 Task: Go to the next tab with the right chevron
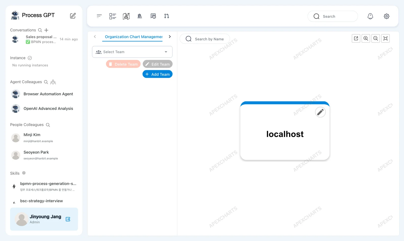(170, 37)
